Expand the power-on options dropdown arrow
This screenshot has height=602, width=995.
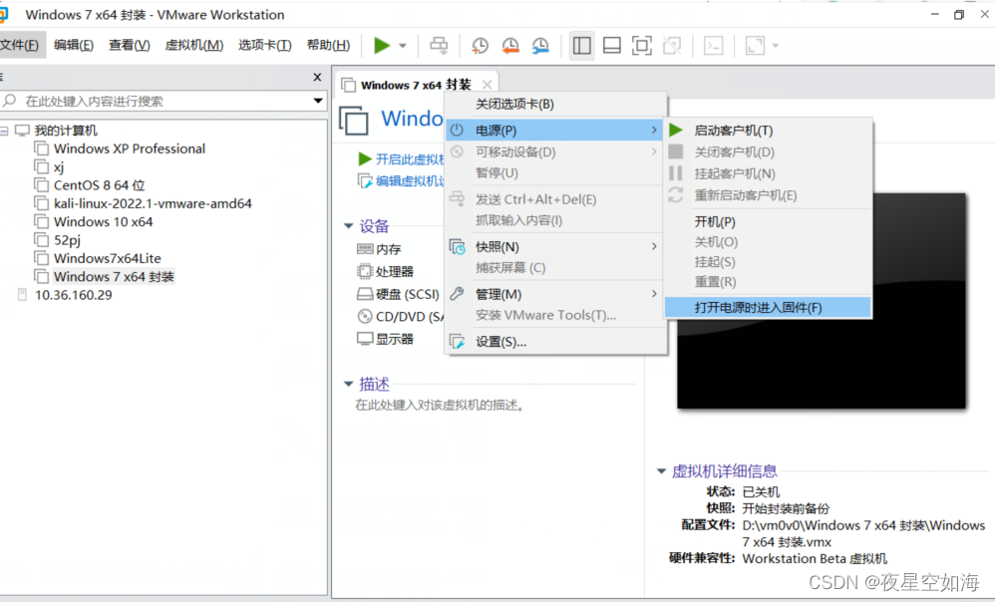coord(403,45)
